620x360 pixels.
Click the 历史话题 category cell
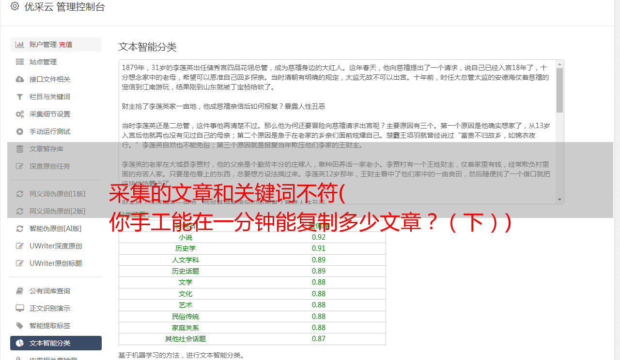click(186, 271)
